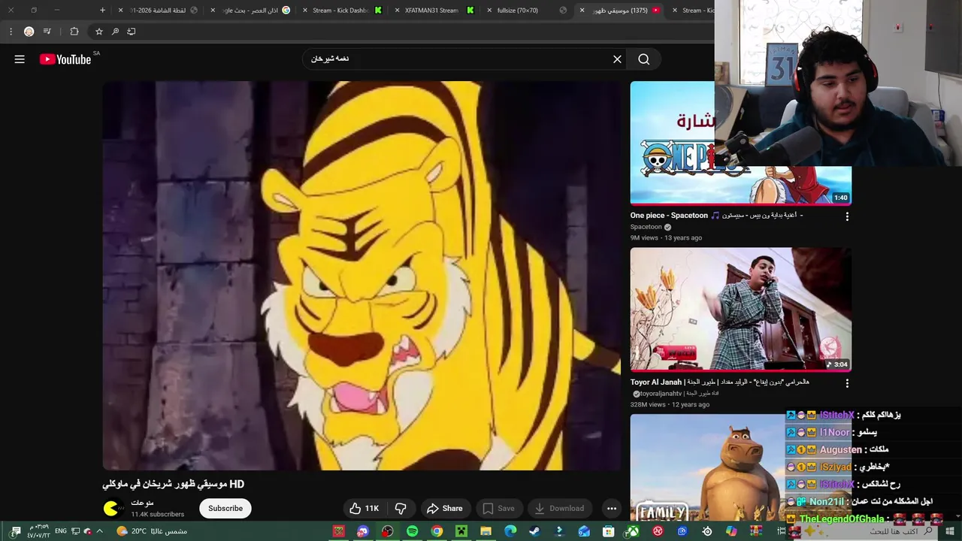Open browser media controls icon
Screen dimensions: 962x541
[x=47, y=32]
